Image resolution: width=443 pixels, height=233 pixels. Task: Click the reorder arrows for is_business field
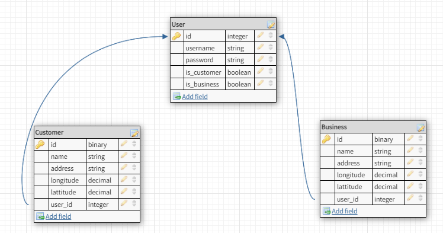click(x=271, y=83)
